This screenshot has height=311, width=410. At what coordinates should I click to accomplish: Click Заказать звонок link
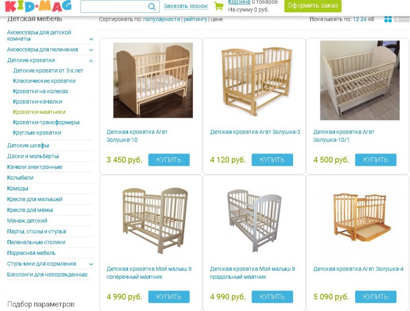point(186,6)
